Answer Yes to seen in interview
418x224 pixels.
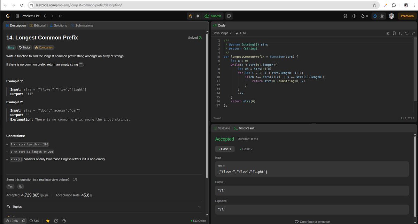click(x=10, y=186)
